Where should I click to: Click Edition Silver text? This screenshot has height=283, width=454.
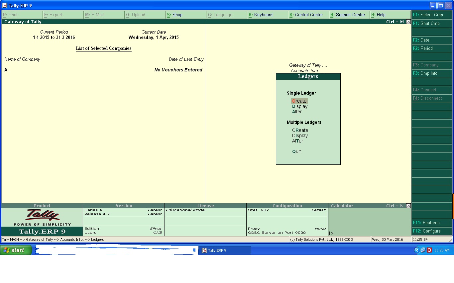click(x=123, y=229)
